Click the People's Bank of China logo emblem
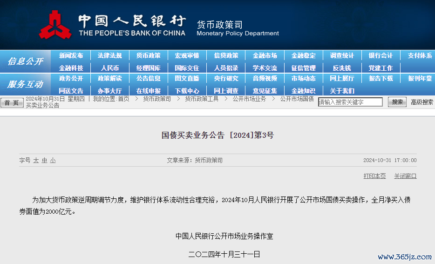 click(x=55, y=25)
